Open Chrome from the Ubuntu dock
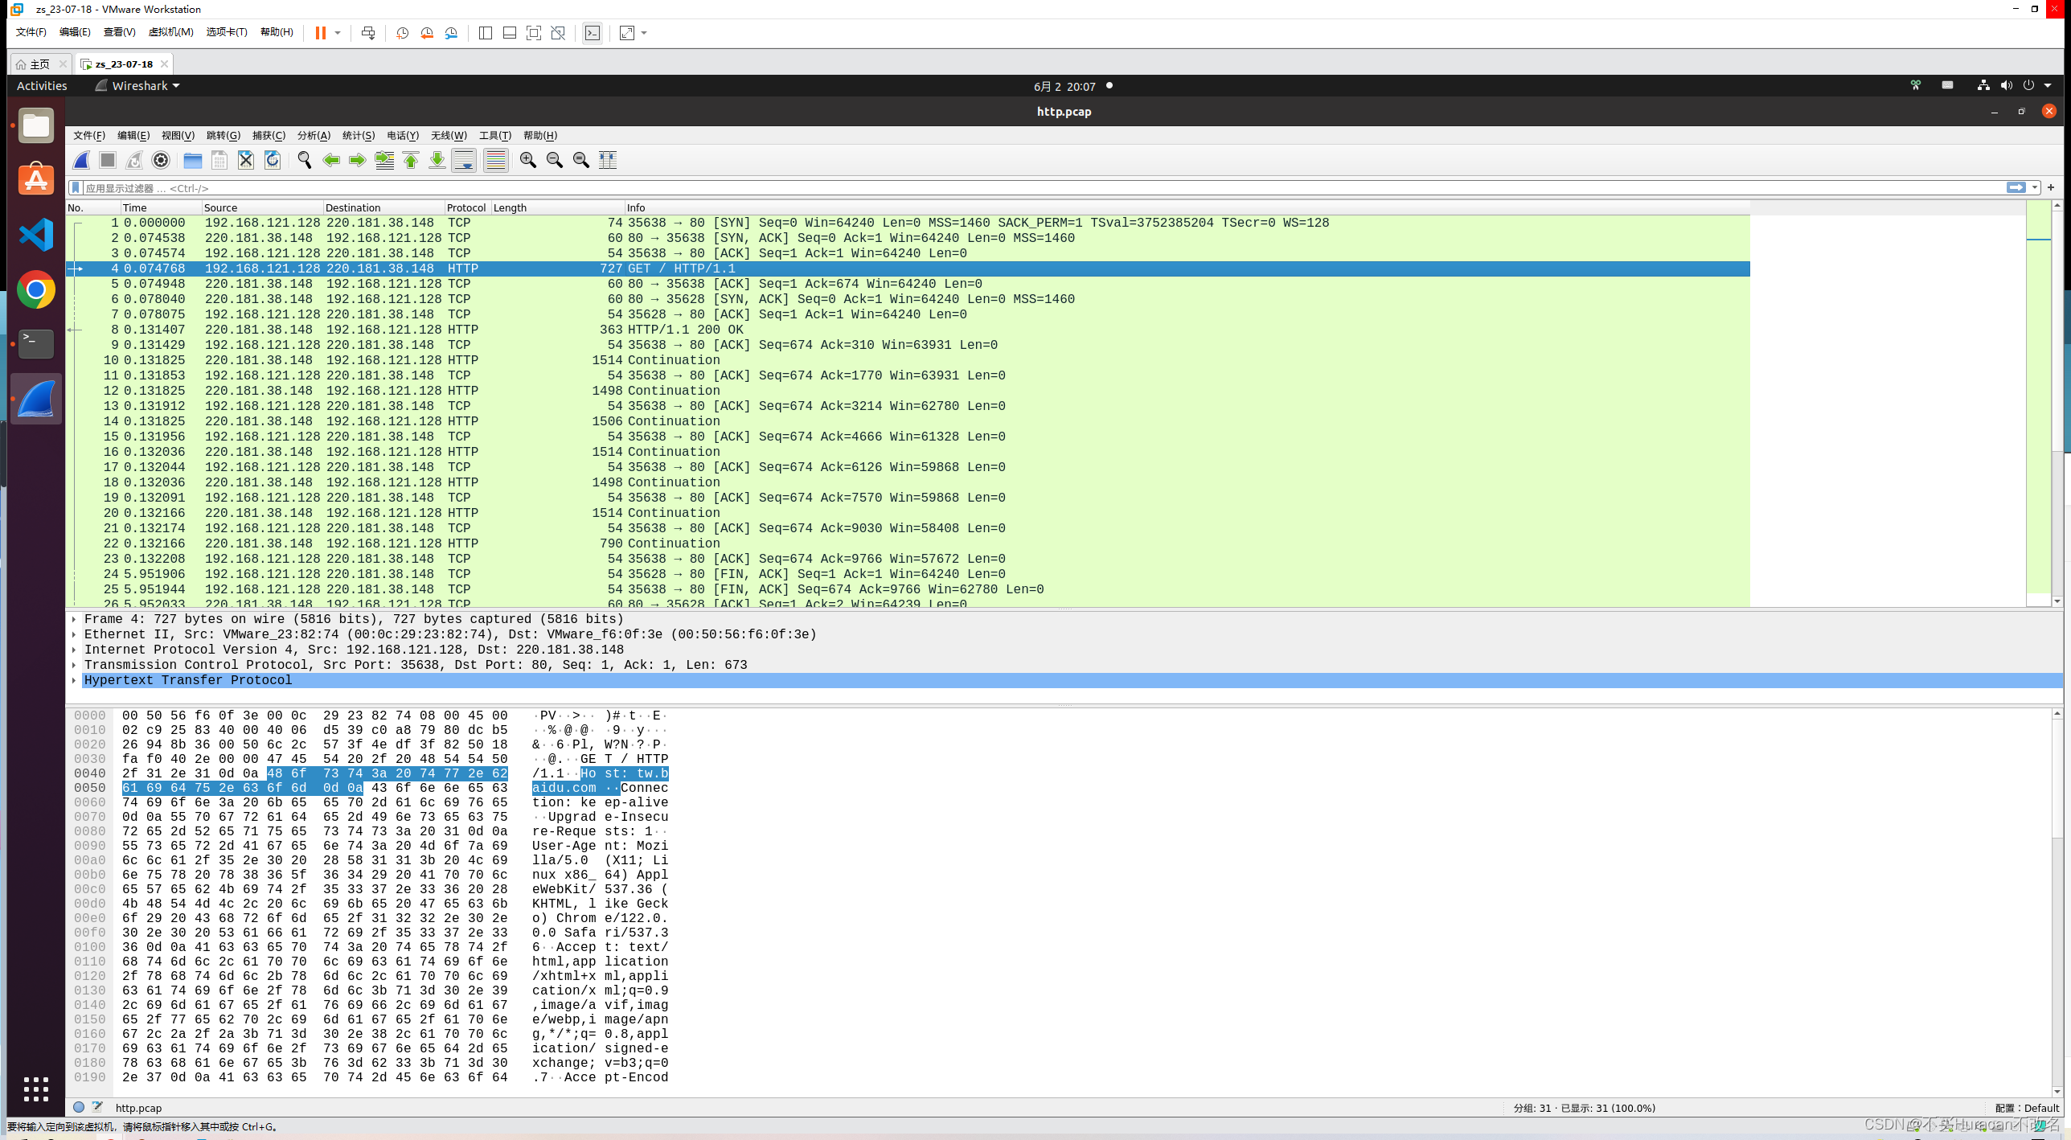 coord(36,289)
